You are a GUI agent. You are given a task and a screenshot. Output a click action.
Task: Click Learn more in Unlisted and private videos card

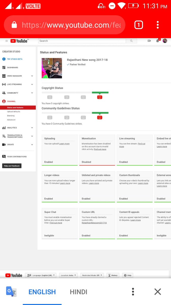click(x=94, y=183)
